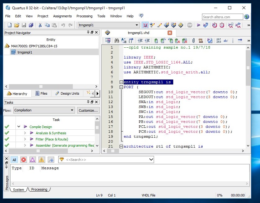
Task: Click the Tasks panel horizontal scrollbar thumb
Action: pyautogui.click(x=38, y=151)
